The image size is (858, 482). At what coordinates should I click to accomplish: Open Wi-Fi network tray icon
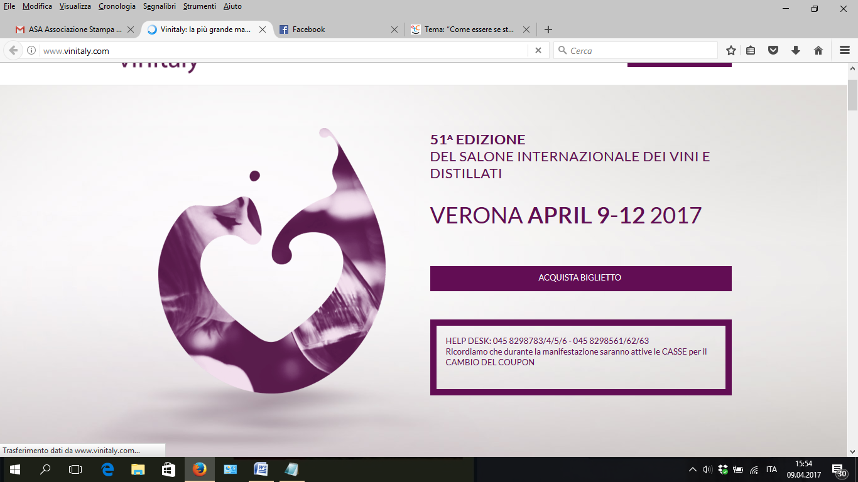[754, 469]
